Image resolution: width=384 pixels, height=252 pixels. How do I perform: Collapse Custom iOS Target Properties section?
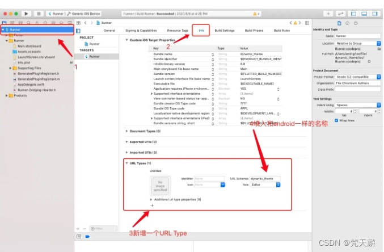[x=126, y=40]
